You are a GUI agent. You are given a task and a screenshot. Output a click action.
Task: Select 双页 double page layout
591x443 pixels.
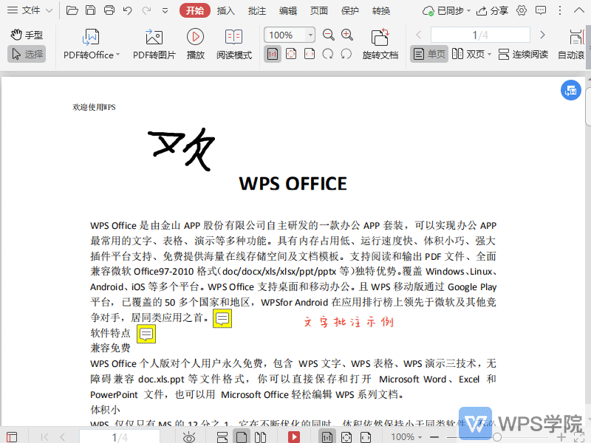(468, 54)
